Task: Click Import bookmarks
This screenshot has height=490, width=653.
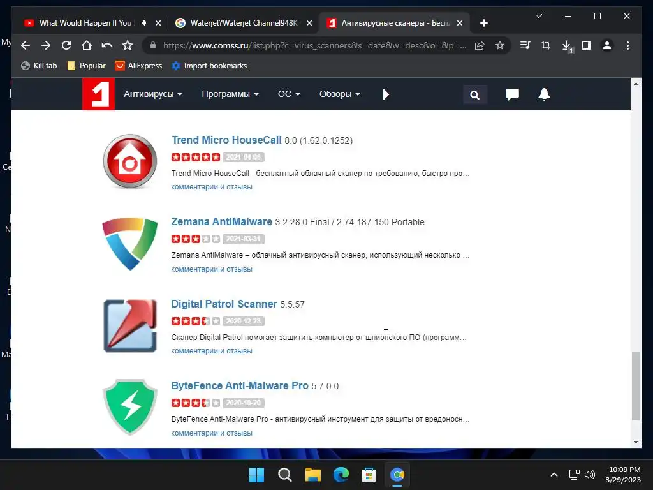Action: tap(209, 66)
